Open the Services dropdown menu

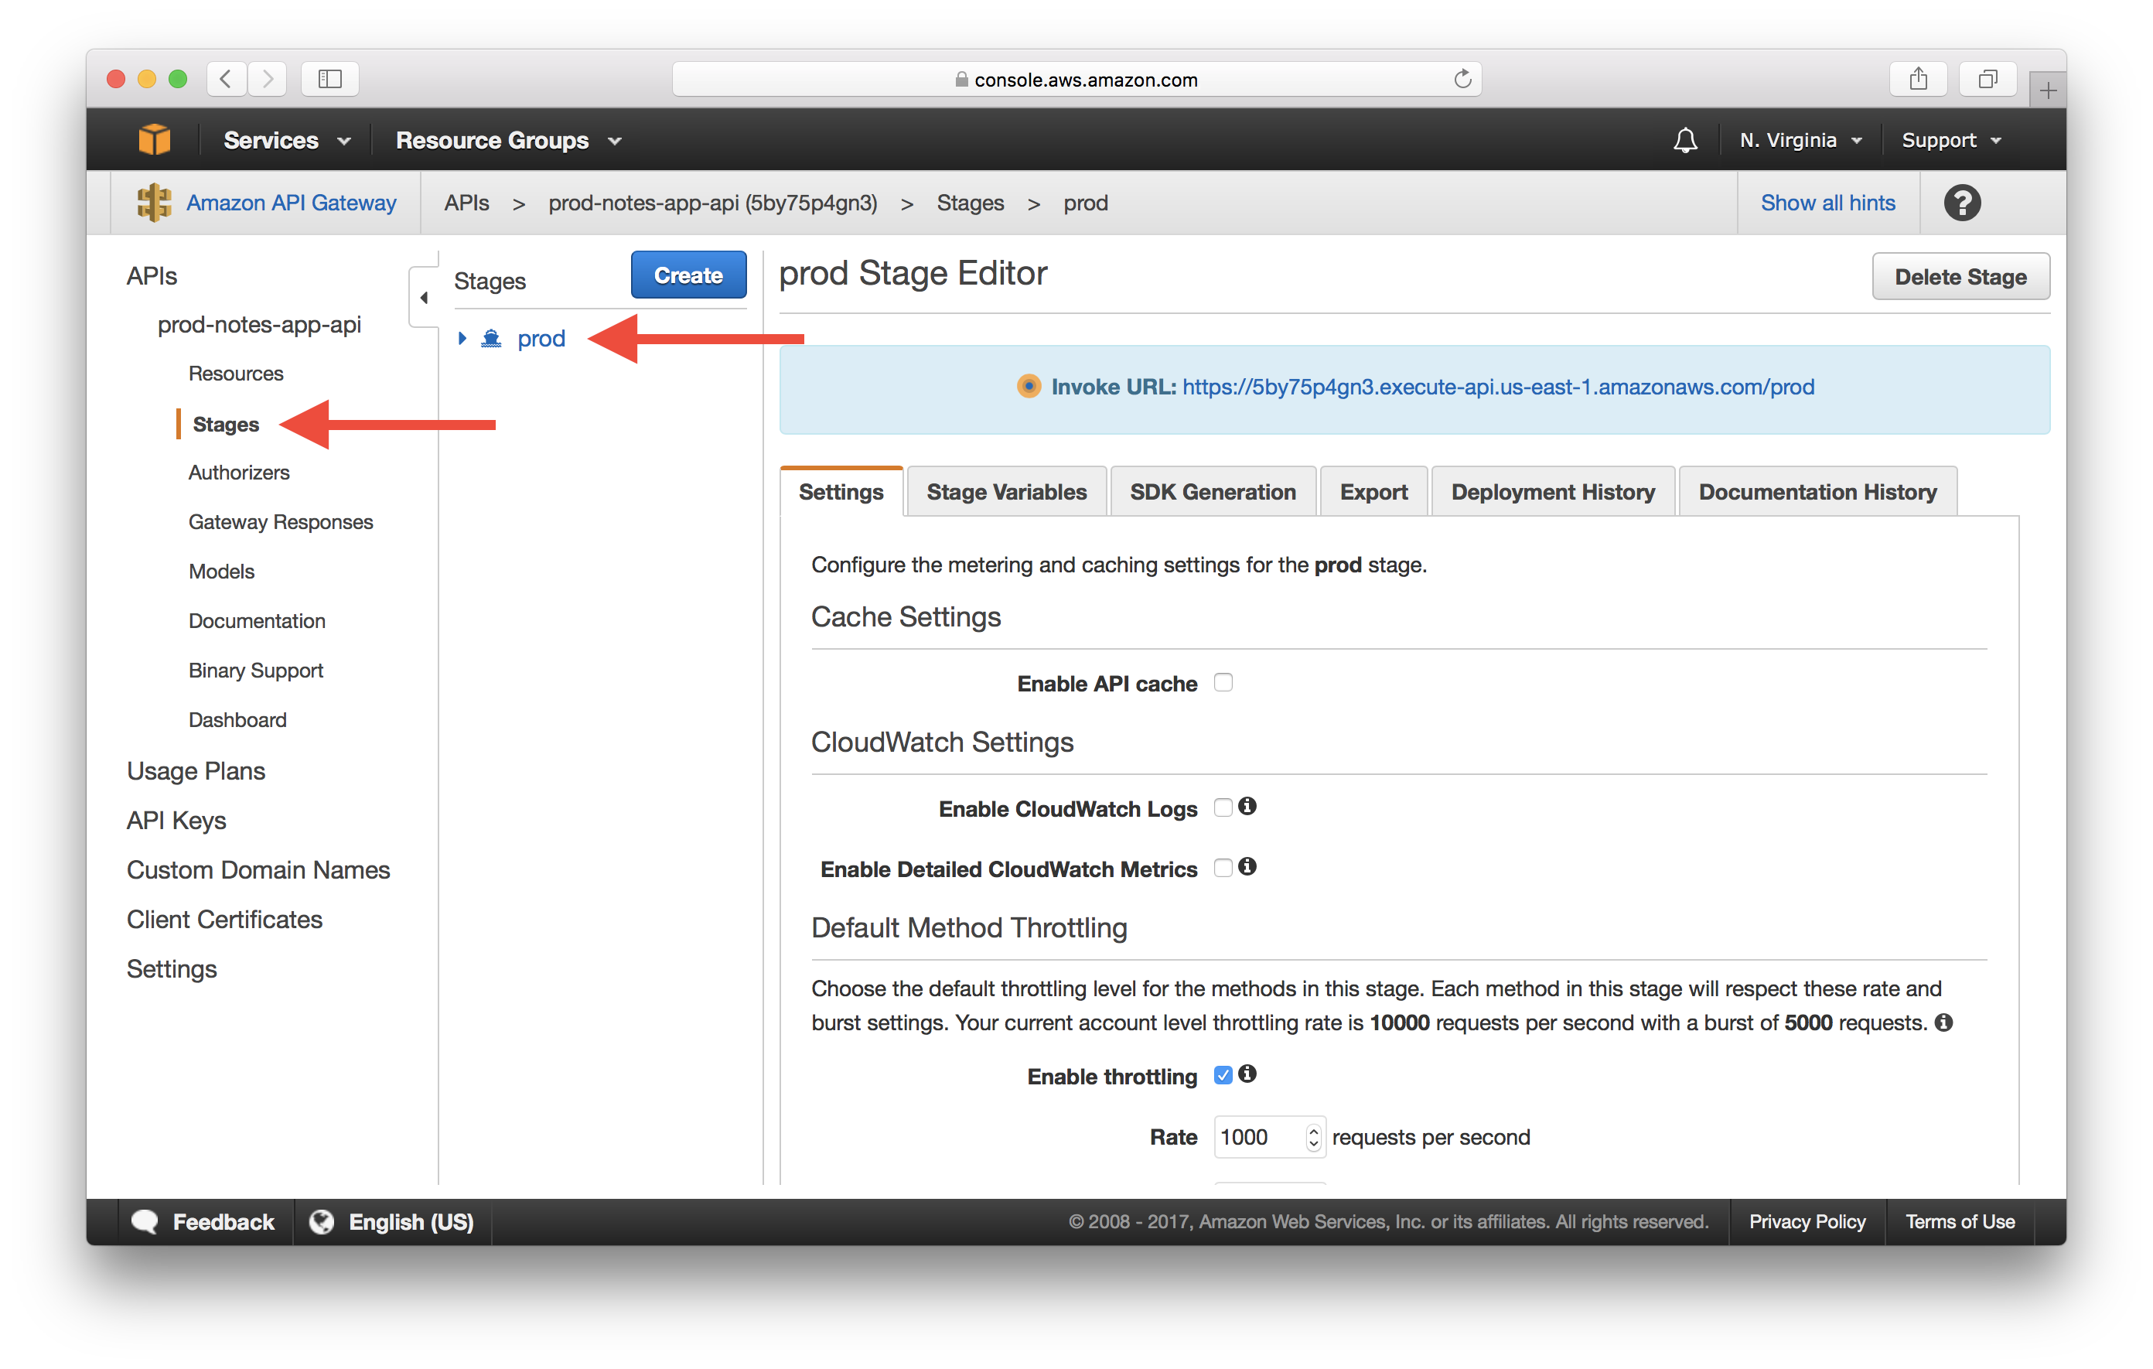[286, 141]
